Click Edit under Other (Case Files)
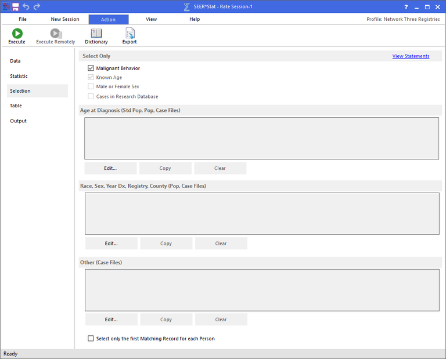This screenshot has height=359, width=446. (111, 320)
